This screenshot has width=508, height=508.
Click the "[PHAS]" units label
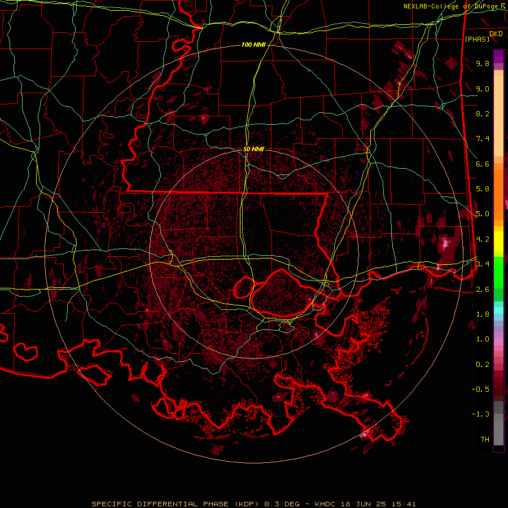[x=477, y=39]
